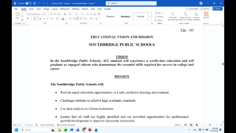The height and width of the screenshot is (133, 236).
Task: Click the title bar Search box
Action: coord(131,3)
